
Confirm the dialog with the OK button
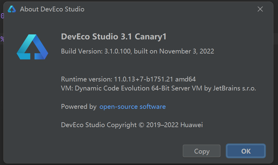[246, 151]
